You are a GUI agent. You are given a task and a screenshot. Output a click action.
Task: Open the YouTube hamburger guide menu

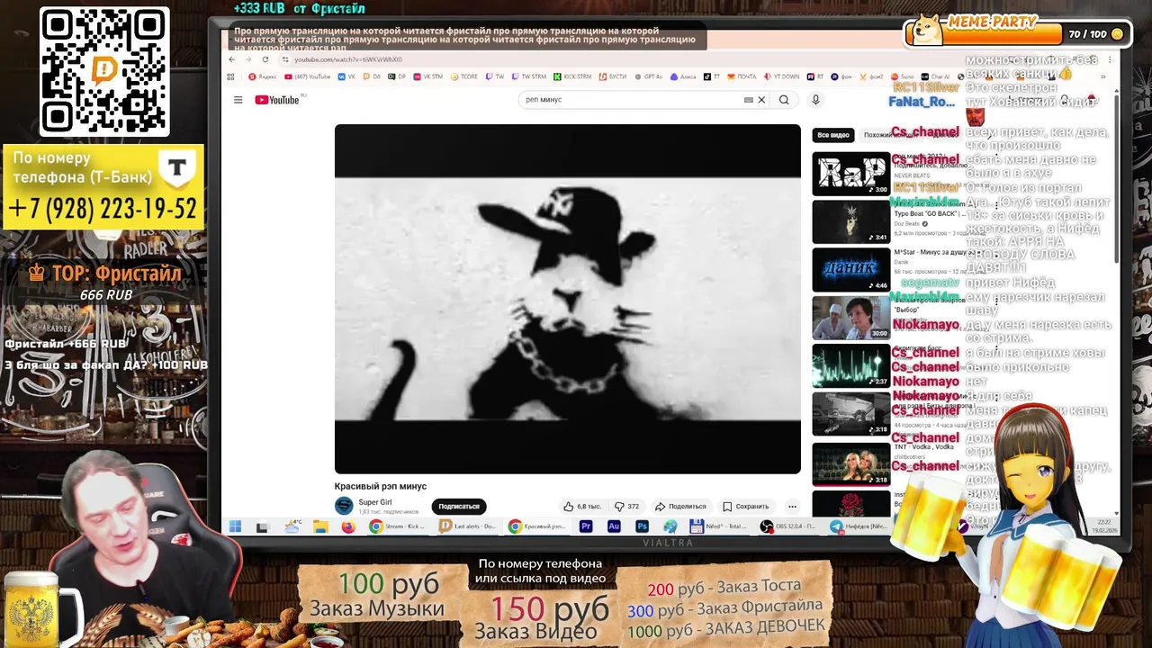click(238, 100)
